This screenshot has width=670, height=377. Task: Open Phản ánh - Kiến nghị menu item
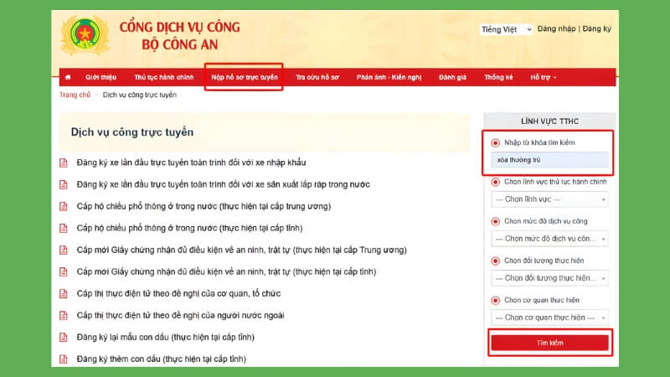(x=389, y=77)
